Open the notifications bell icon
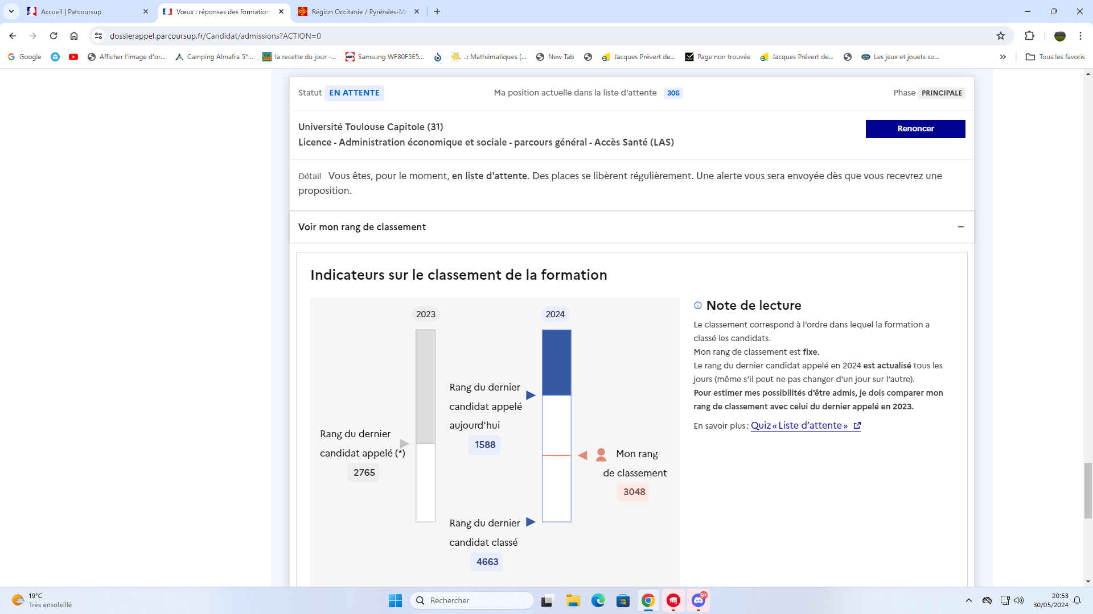This screenshot has width=1093, height=614. (1077, 600)
